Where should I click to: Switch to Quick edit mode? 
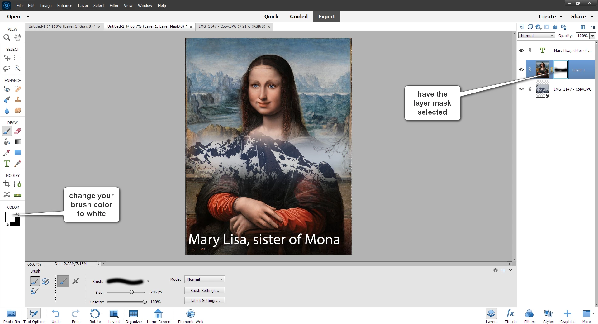click(x=271, y=17)
